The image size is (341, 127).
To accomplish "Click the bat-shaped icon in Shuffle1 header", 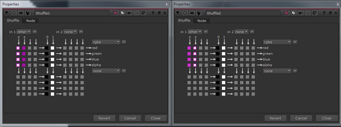I will (x=21, y=13).
